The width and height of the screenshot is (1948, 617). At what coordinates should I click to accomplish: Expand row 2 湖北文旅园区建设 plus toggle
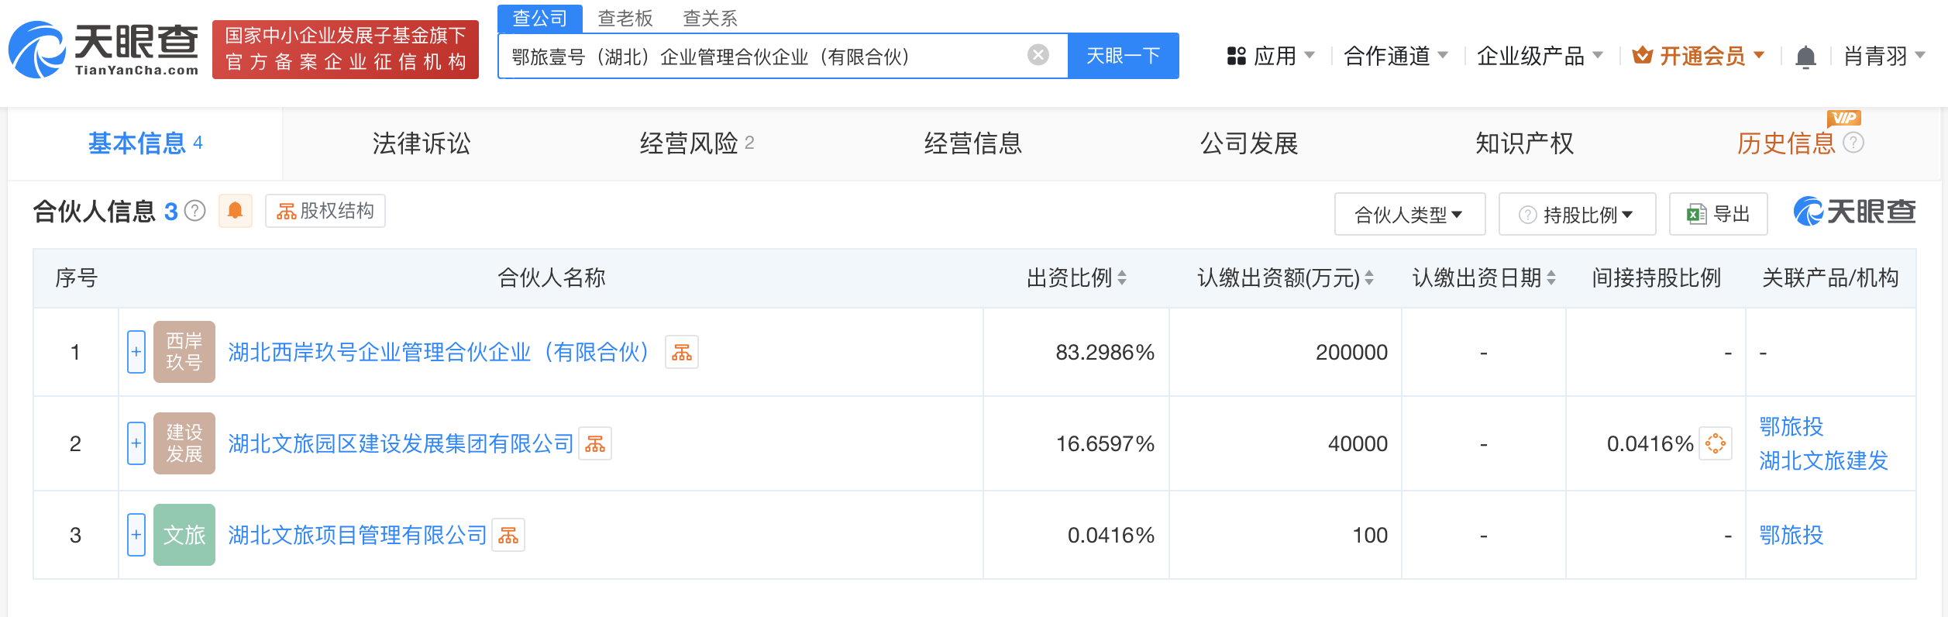pyautogui.click(x=136, y=443)
